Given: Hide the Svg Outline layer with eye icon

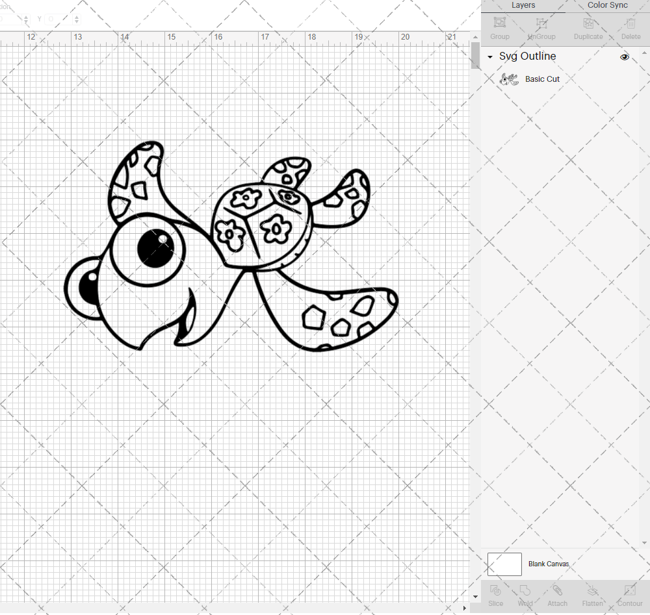Looking at the screenshot, I should 624,56.
